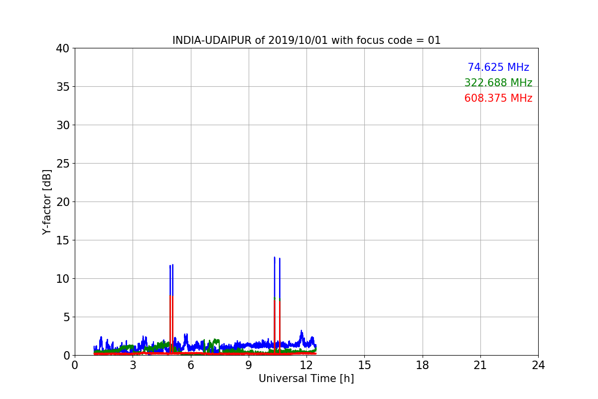Click the y-axis tick value 25
The width and height of the screenshot is (598, 399).
click(62, 164)
